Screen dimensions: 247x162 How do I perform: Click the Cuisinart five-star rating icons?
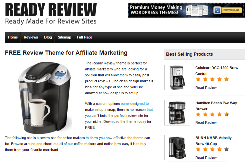click(x=212, y=79)
